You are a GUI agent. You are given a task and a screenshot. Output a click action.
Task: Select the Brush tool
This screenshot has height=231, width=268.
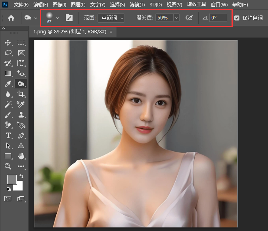pyautogui.click(x=8, y=115)
